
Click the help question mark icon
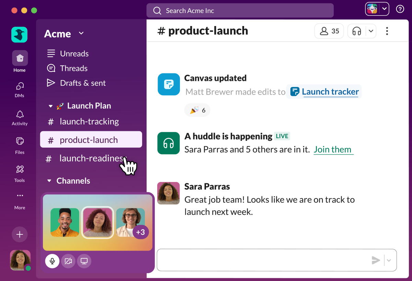point(400,9)
